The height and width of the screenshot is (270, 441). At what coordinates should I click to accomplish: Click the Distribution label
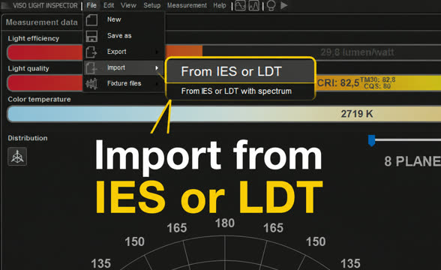[x=28, y=138]
